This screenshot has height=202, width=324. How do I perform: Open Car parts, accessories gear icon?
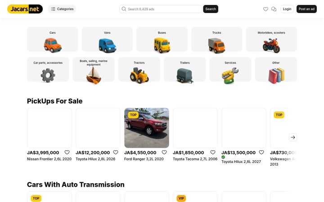click(x=48, y=75)
